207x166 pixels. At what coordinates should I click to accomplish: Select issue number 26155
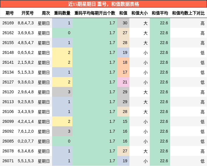click(x=8, y=43)
